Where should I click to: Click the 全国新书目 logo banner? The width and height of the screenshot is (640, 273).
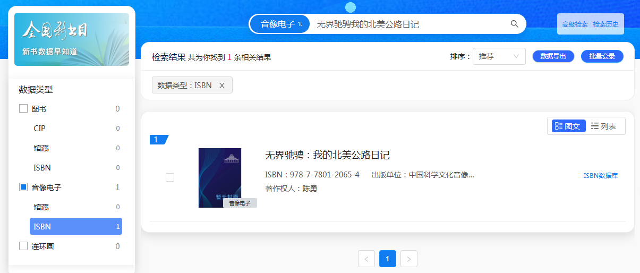pyautogui.click(x=72, y=39)
